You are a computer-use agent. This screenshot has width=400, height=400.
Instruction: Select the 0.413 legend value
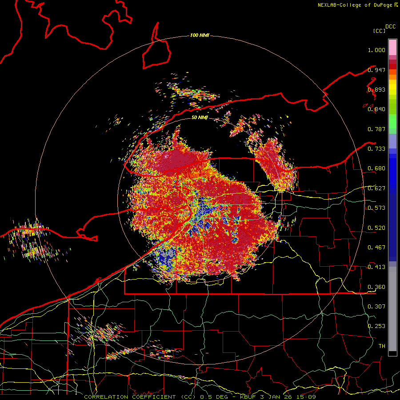coord(376,267)
